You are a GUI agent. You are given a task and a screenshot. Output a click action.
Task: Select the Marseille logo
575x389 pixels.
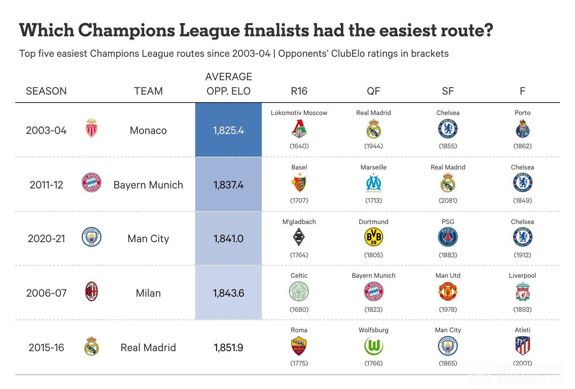[373, 183]
